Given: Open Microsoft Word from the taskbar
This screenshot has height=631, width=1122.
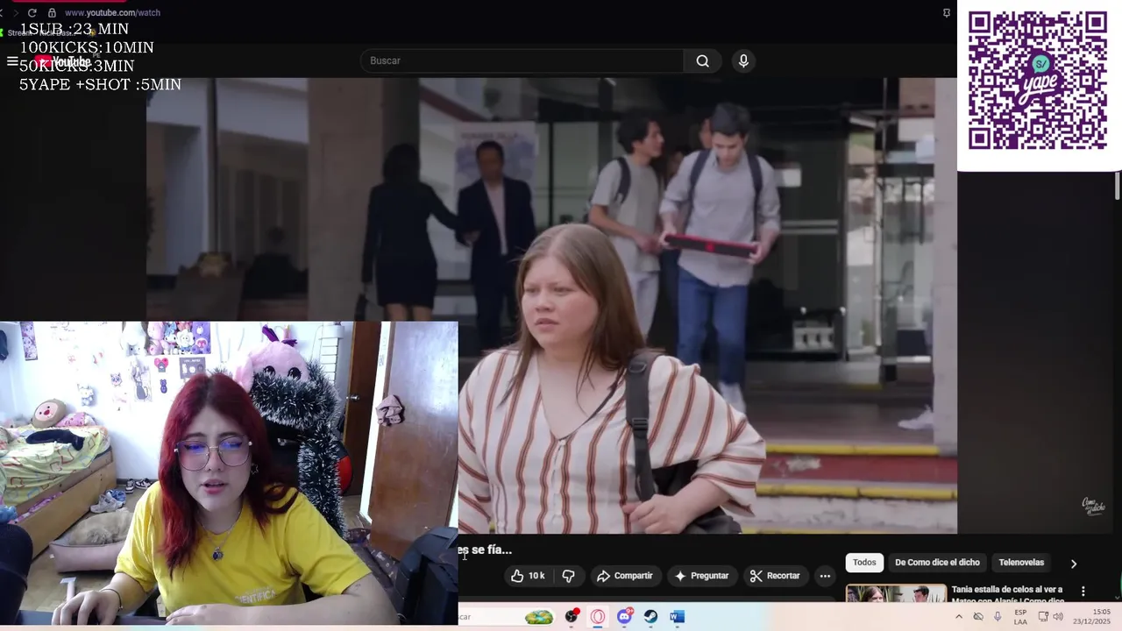Looking at the screenshot, I should 677,617.
